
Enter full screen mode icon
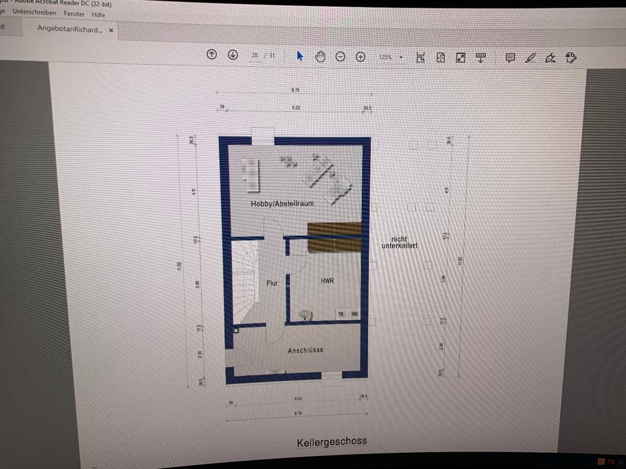tap(461, 57)
